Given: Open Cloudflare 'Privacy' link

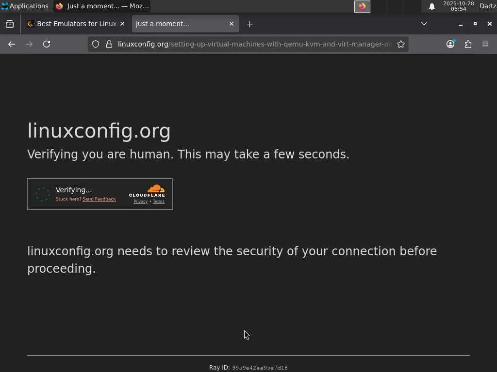Looking at the screenshot, I should (140, 201).
